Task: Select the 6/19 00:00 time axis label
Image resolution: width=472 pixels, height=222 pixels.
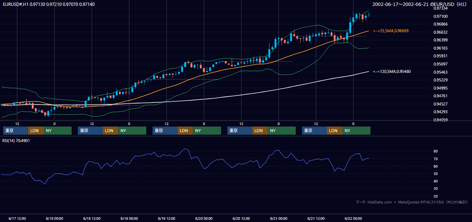Action: pos(129,218)
